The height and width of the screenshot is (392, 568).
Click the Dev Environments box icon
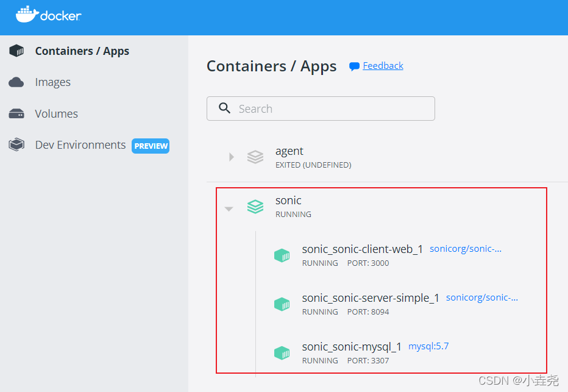[16, 144]
